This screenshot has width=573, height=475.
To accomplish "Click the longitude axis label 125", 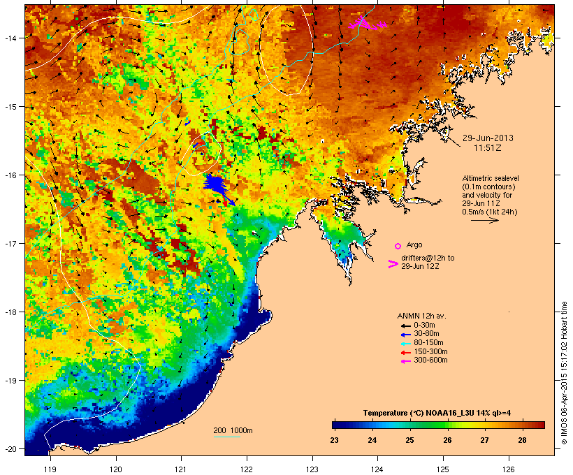I will (443, 469).
